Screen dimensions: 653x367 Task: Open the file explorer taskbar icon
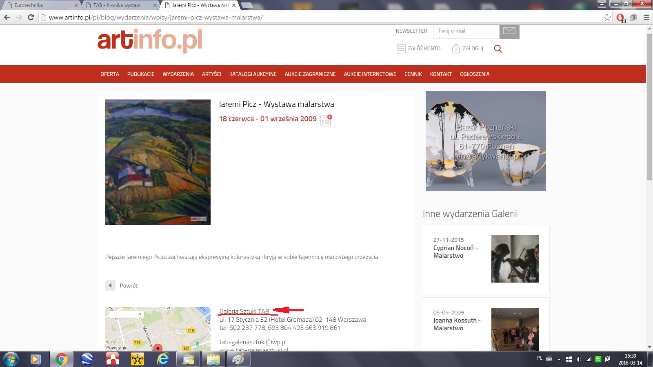tap(213, 359)
